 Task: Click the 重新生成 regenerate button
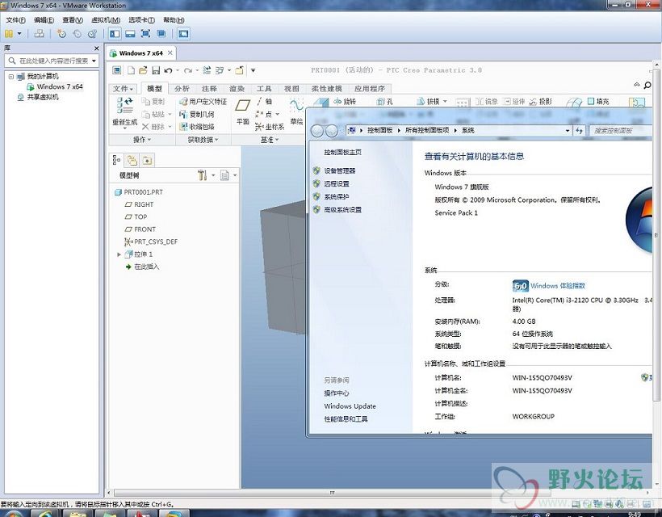coord(124,111)
